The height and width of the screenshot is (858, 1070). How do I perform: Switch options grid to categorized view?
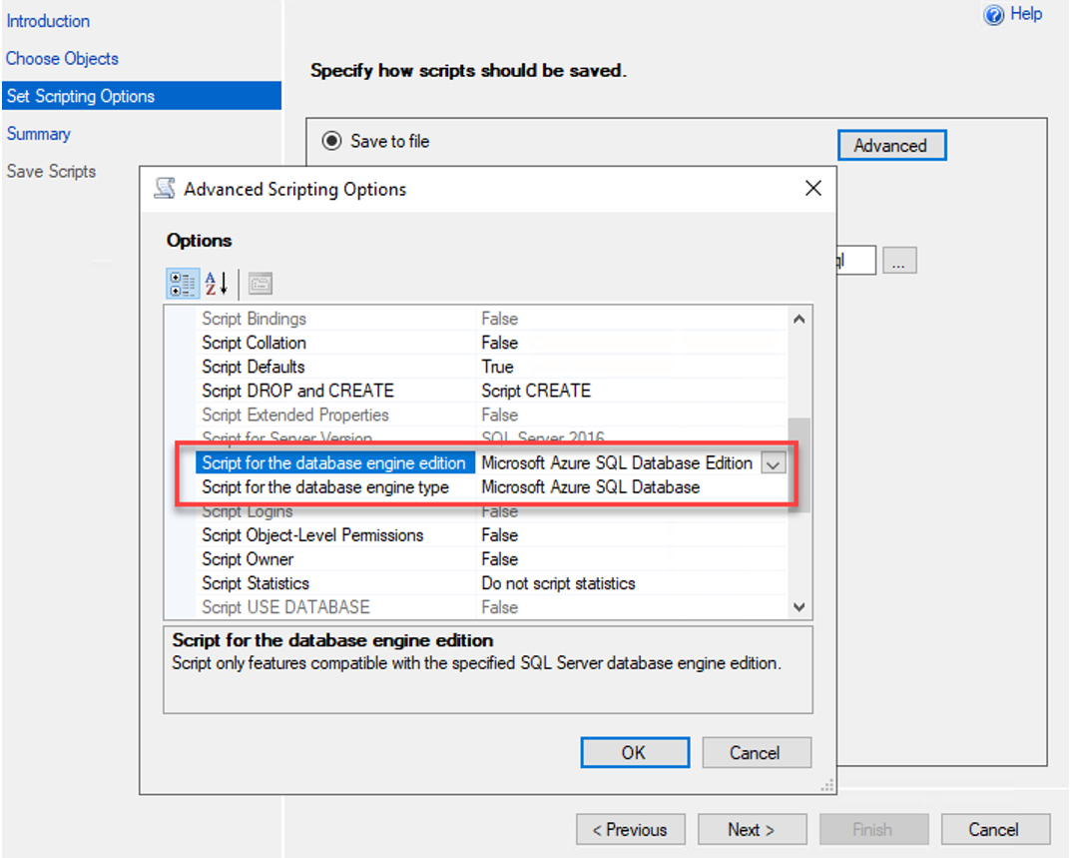(183, 283)
